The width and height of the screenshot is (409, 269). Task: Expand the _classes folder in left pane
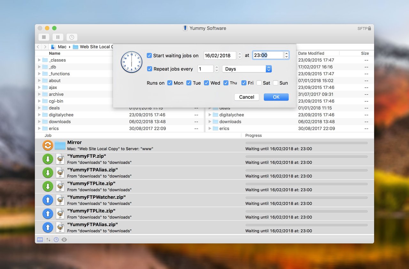click(x=39, y=60)
